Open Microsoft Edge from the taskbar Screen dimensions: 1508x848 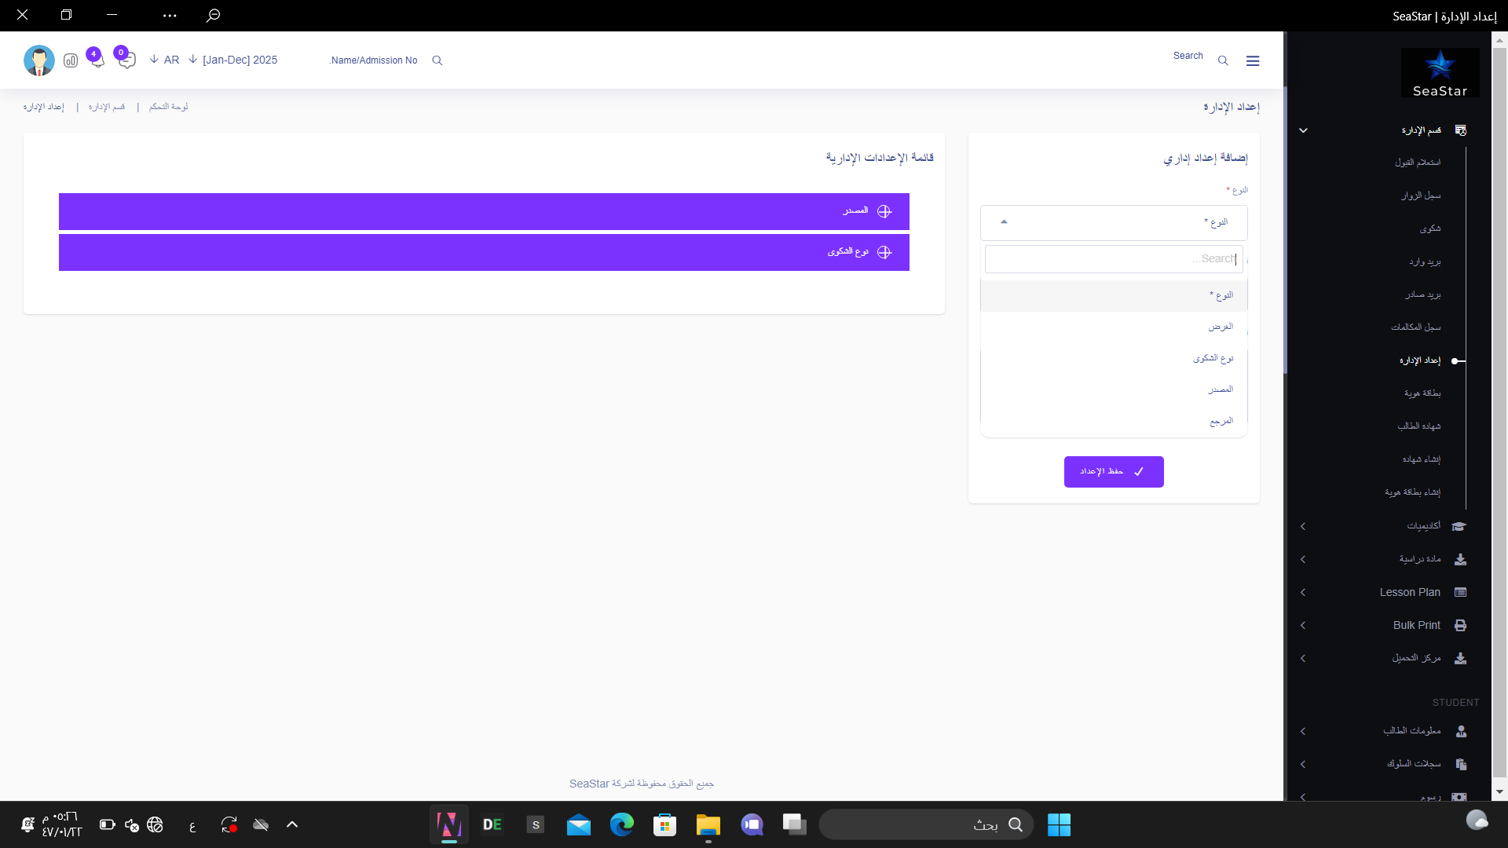tap(621, 824)
